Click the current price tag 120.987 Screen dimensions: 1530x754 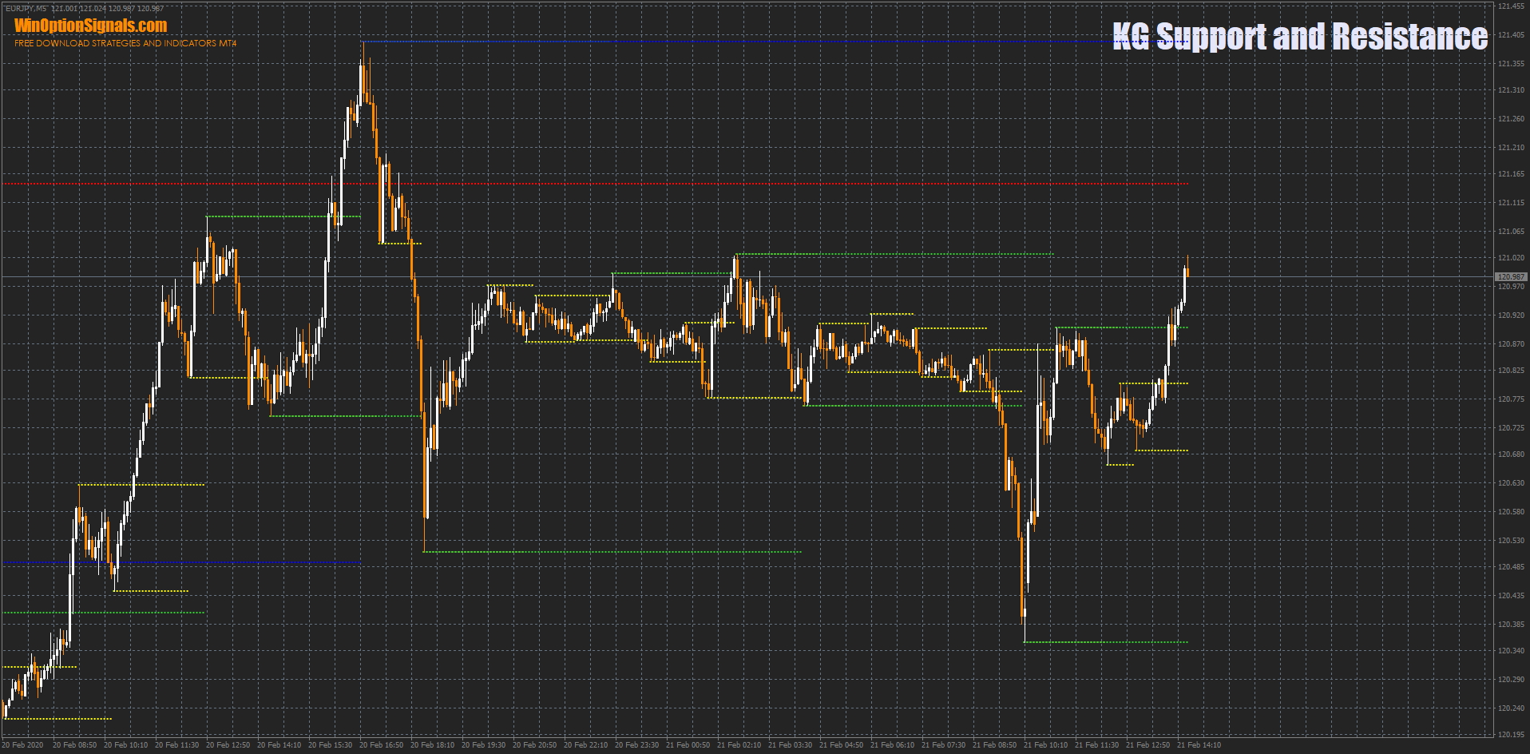click(1511, 277)
